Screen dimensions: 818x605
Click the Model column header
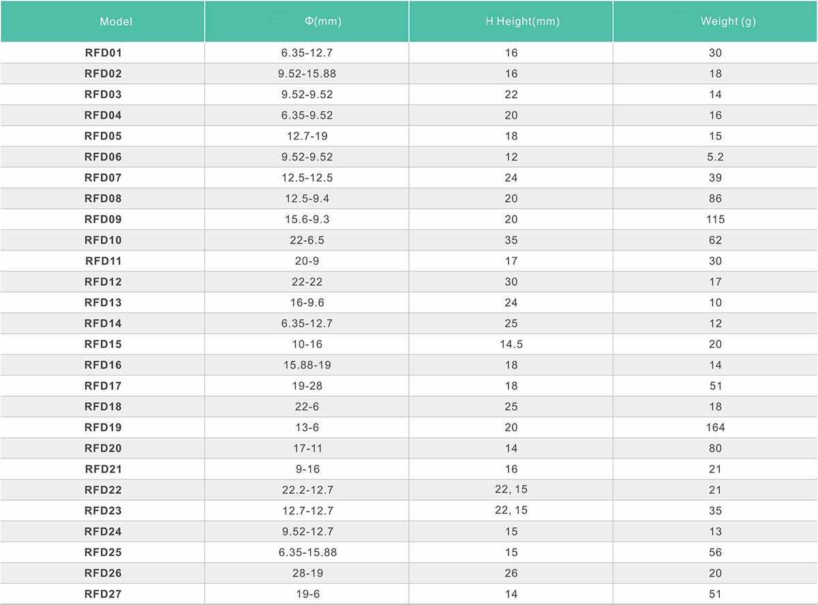pyautogui.click(x=116, y=21)
